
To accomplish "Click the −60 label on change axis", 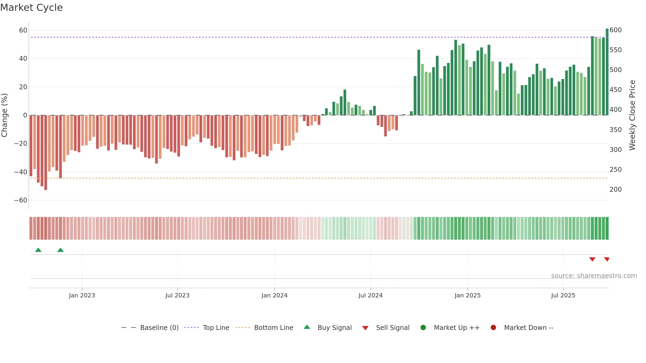I will pos(20,200).
